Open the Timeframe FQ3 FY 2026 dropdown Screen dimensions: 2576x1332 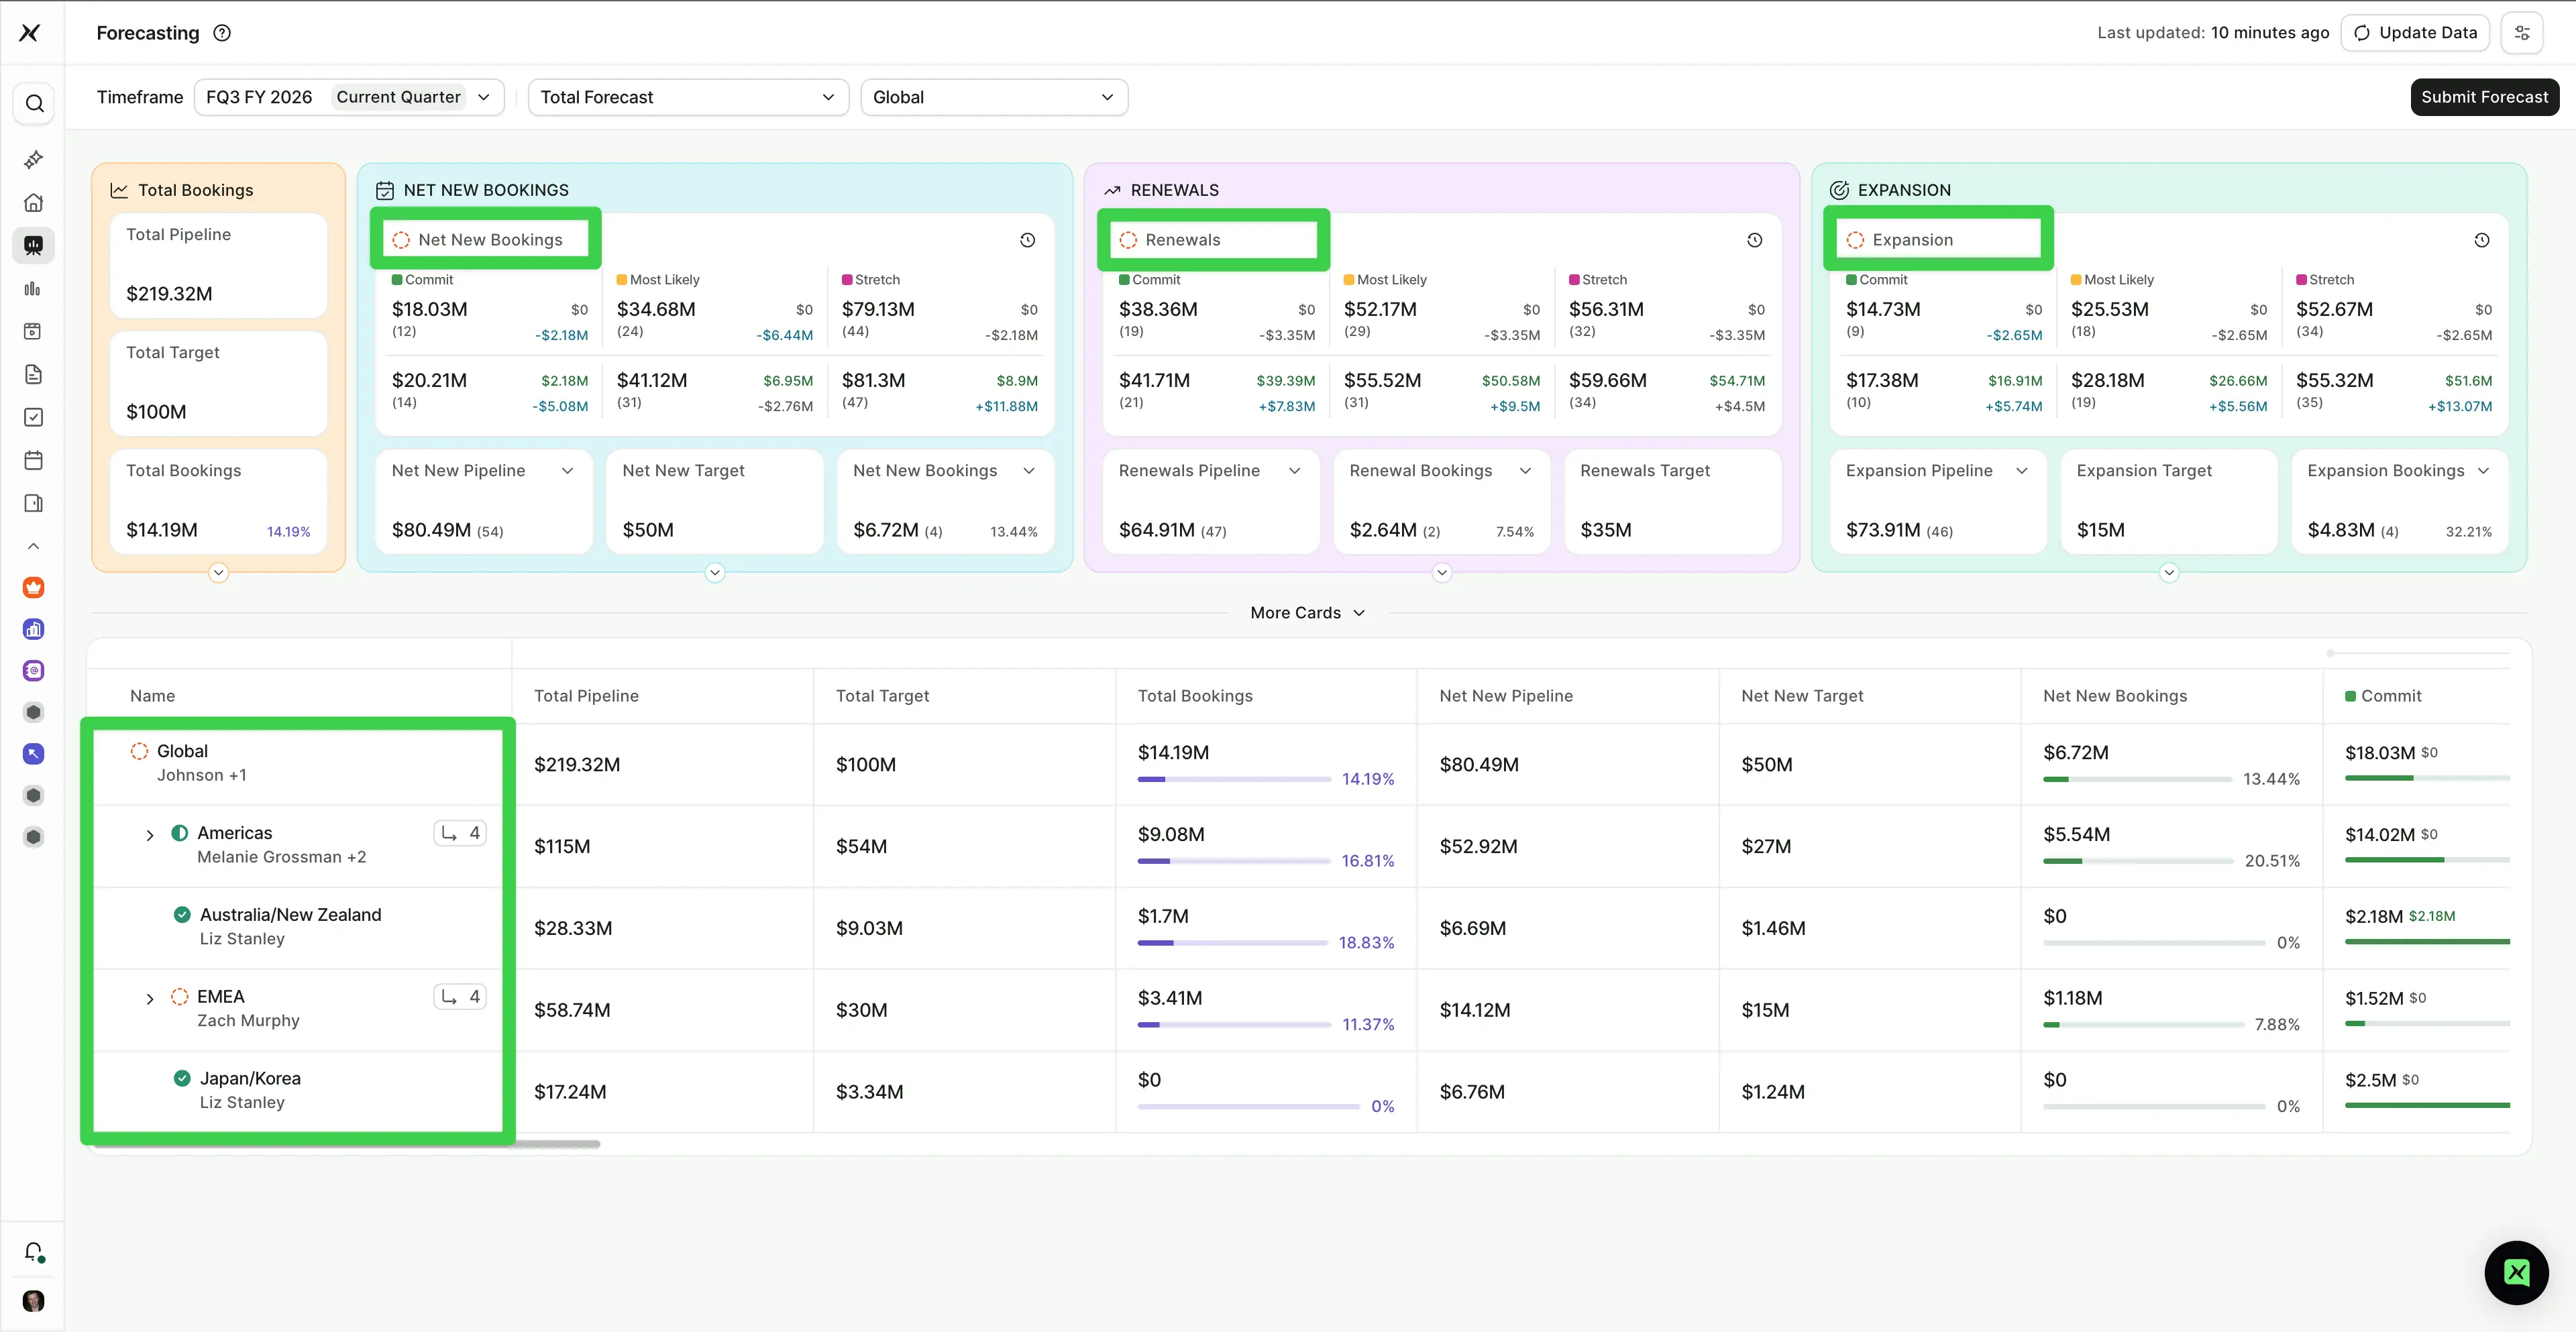tap(349, 97)
